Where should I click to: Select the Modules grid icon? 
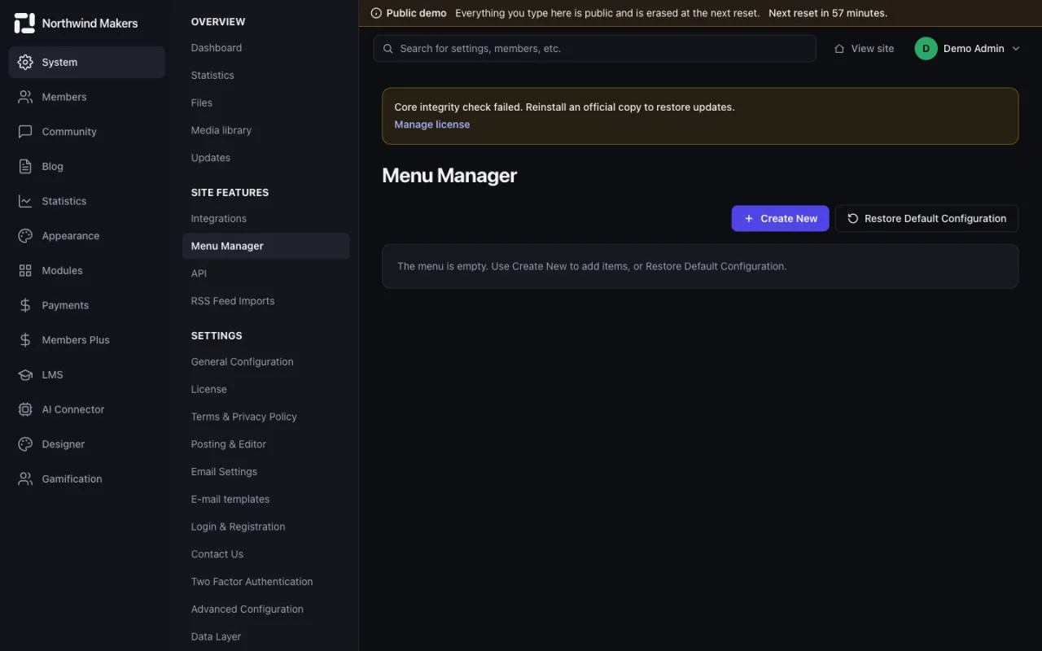25,270
